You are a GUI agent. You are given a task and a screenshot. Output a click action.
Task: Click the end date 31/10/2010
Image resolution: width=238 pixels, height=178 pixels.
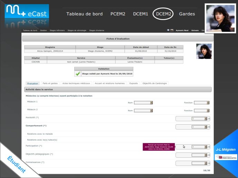click(x=170, y=51)
